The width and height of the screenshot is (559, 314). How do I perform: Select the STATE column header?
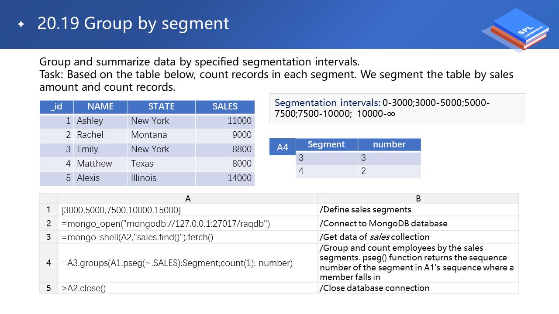[161, 106]
